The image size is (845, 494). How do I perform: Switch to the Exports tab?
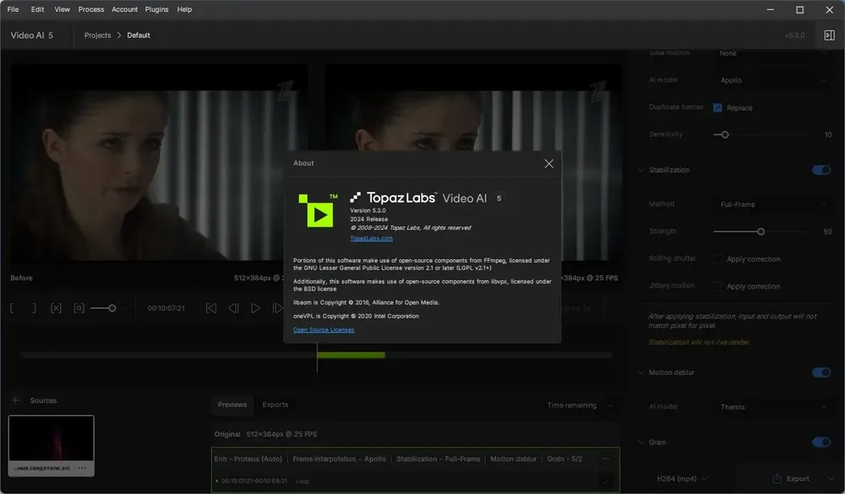coord(275,404)
